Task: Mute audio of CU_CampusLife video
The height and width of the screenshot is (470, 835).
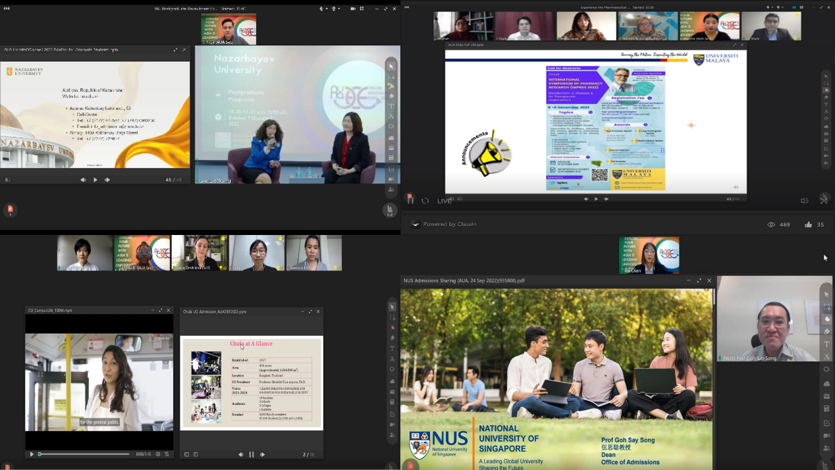Action: [x=158, y=454]
